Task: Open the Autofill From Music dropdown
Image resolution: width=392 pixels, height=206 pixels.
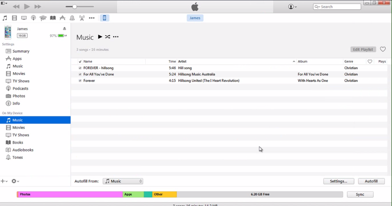Action: click(123, 181)
